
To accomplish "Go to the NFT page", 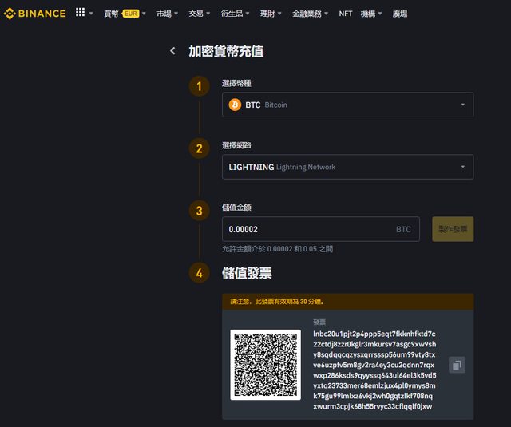I will [345, 14].
